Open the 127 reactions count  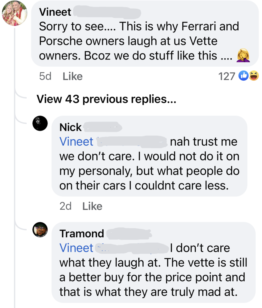(227, 76)
